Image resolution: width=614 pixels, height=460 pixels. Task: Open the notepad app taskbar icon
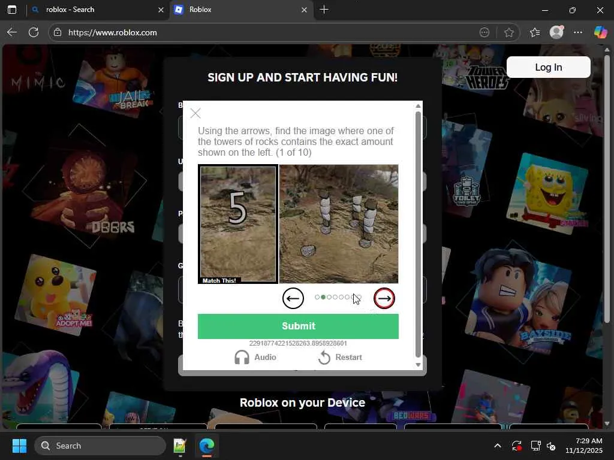click(180, 446)
